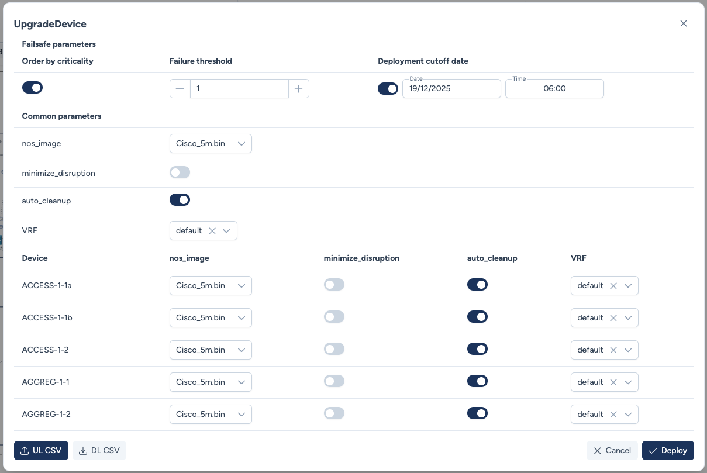Clear VRF value for AGGREG-1-1
Image resolution: width=707 pixels, height=473 pixels.
pyautogui.click(x=613, y=382)
